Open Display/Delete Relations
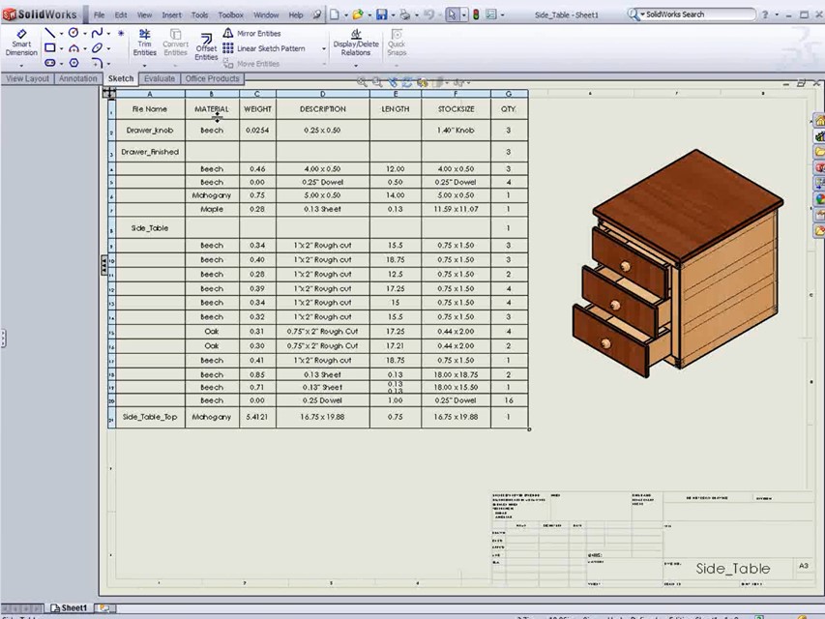825x619 pixels. pos(355,44)
